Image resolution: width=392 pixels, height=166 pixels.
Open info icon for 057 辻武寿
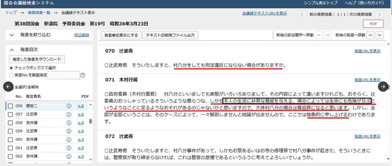tap(69, 115)
